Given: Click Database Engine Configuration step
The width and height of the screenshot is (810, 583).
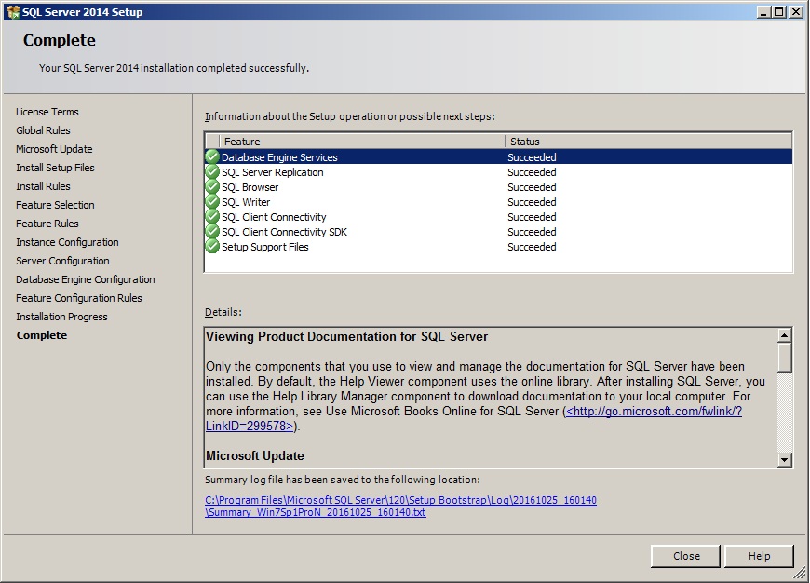Looking at the screenshot, I should (x=86, y=279).
